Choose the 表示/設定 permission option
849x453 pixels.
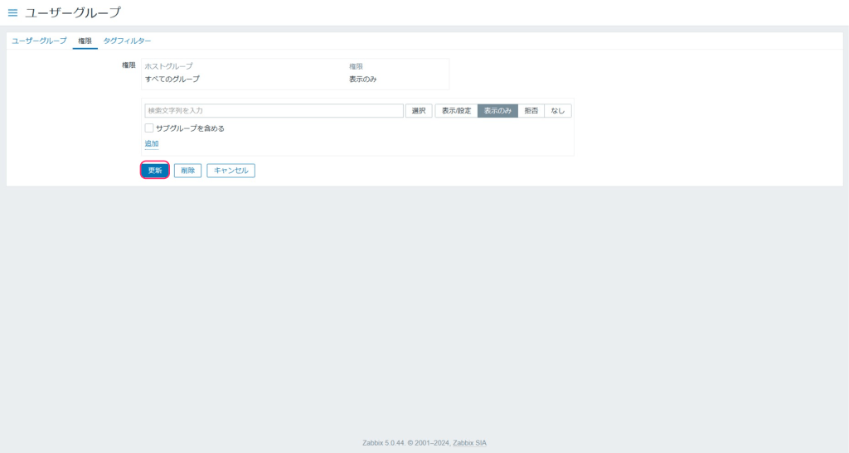point(456,111)
